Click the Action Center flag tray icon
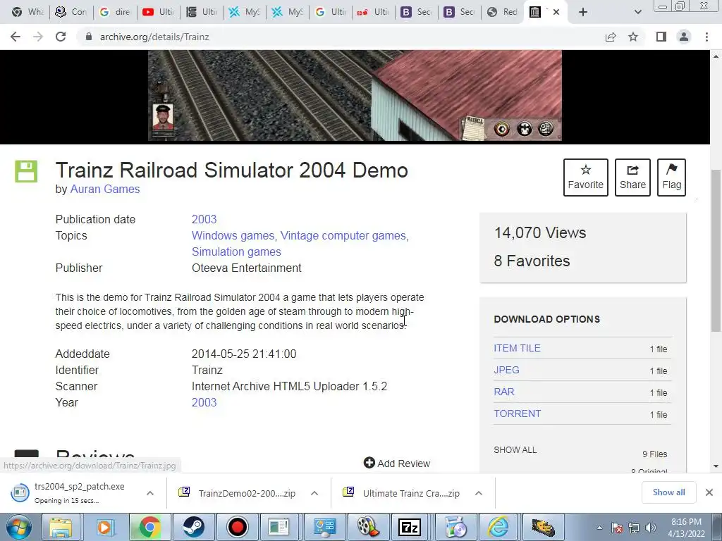Image resolution: width=722 pixels, height=541 pixels. [617, 528]
